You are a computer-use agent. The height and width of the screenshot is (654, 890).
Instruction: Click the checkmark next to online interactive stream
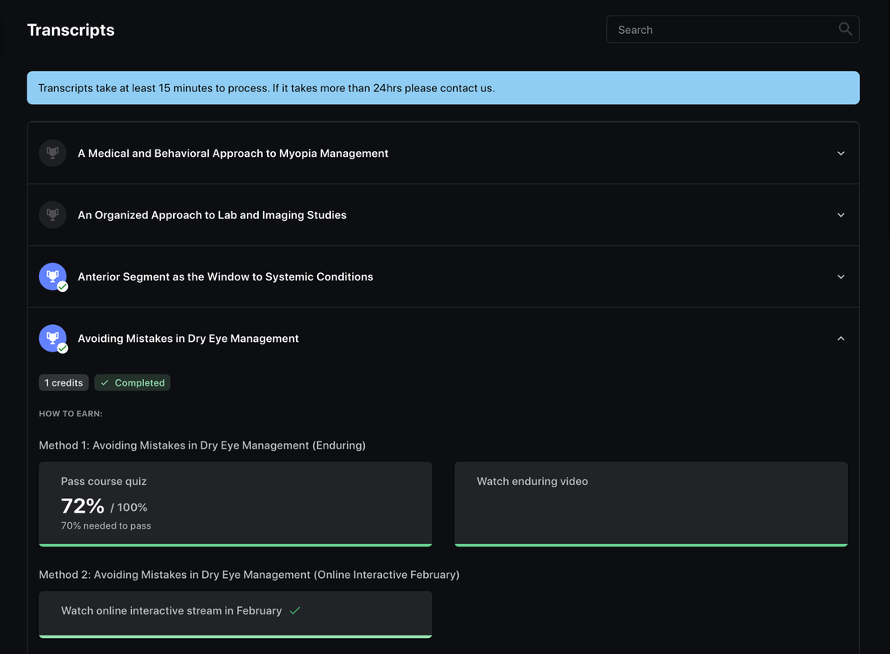tap(295, 610)
